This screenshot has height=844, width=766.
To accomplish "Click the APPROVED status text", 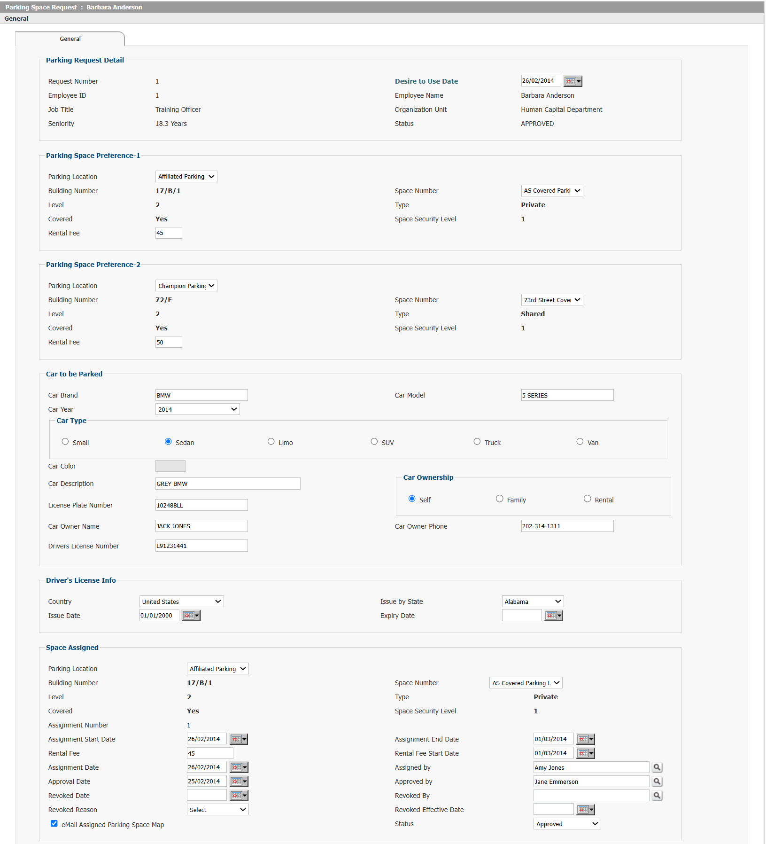I will click(x=537, y=124).
